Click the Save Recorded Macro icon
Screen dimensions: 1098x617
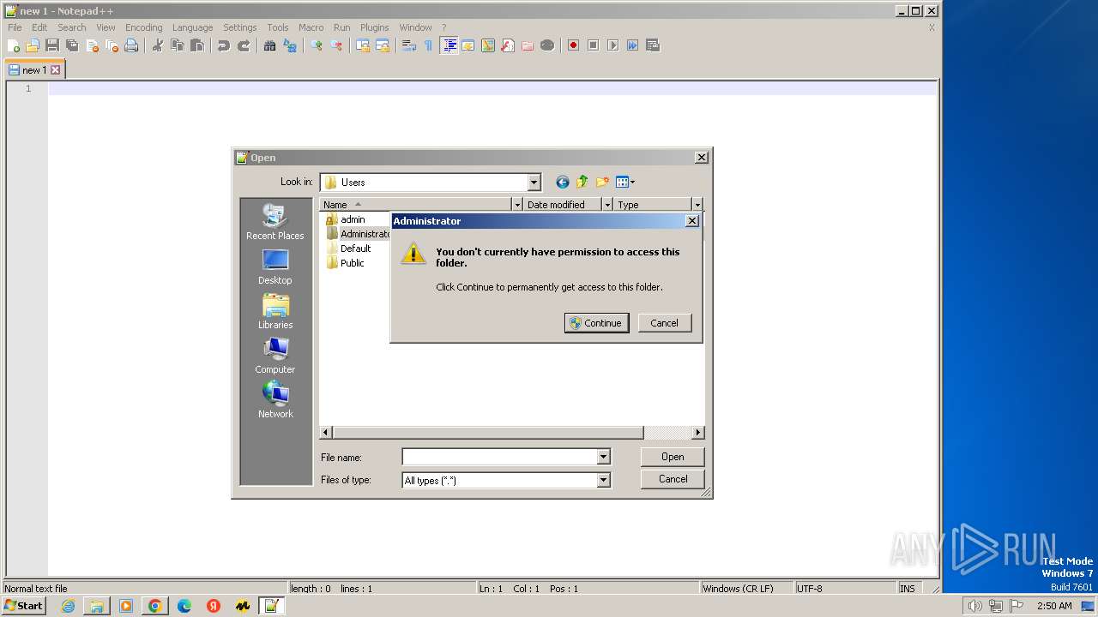pyautogui.click(x=652, y=45)
